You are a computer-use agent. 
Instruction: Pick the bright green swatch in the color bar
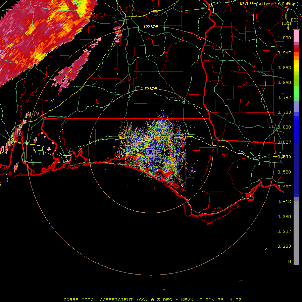pyautogui.click(x=296, y=92)
